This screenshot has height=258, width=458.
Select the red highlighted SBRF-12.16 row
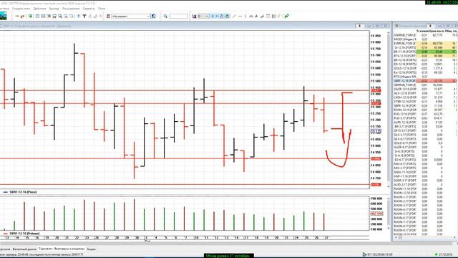pyautogui.click(x=425, y=81)
